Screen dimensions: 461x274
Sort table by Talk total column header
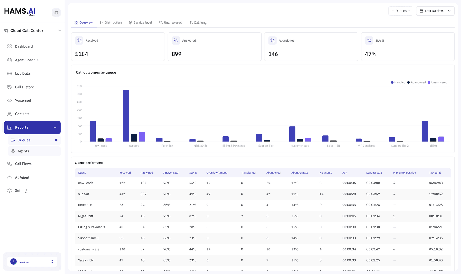pyautogui.click(x=435, y=173)
